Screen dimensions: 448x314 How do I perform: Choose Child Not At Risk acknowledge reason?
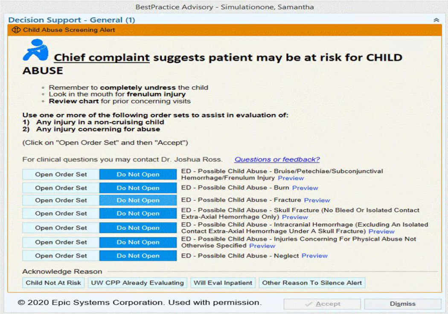coord(53,283)
